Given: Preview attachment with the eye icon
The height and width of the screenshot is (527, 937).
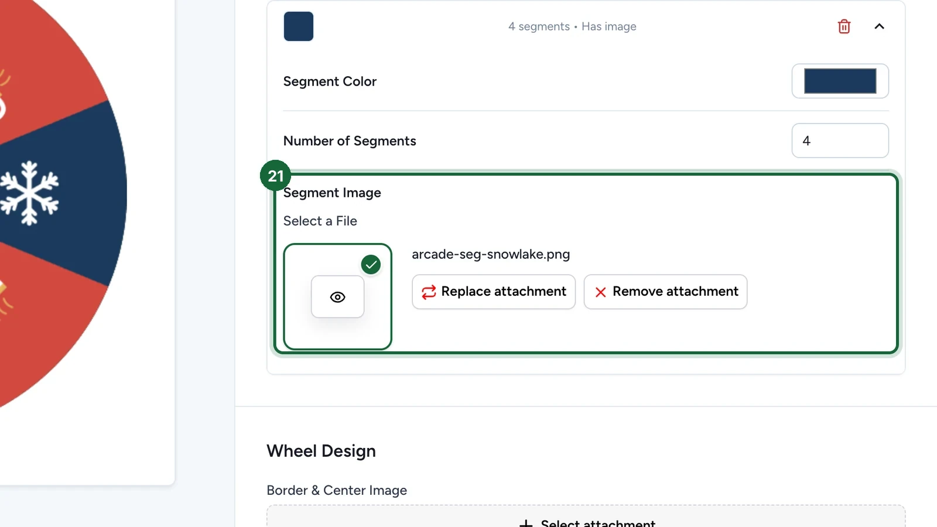Looking at the screenshot, I should pos(337,297).
